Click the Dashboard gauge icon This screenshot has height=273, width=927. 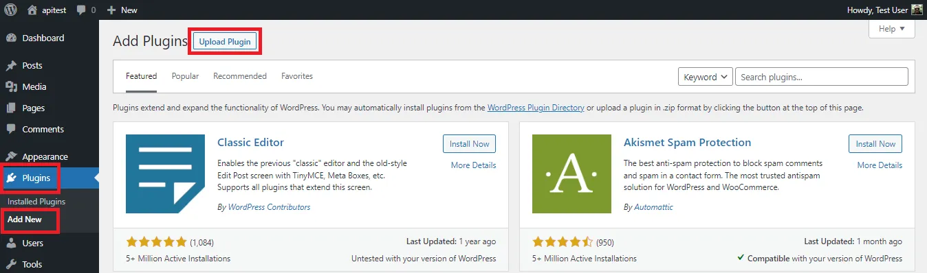[11, 38]
